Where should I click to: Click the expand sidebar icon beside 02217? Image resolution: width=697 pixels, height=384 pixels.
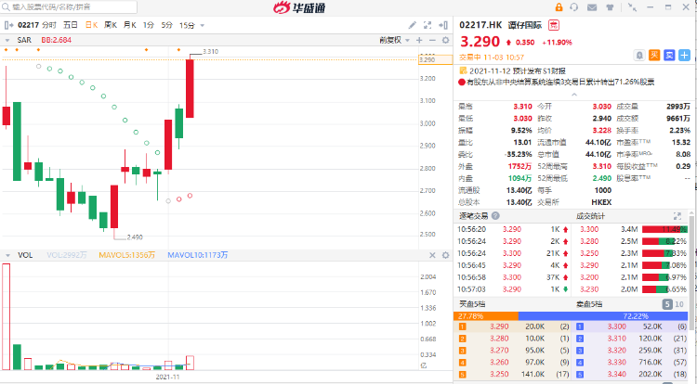8,25
